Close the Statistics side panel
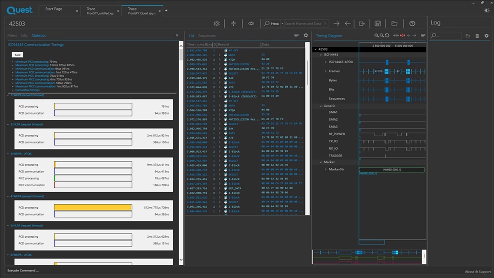Viewport: 494px width, 278px height. tap(177, 35)
